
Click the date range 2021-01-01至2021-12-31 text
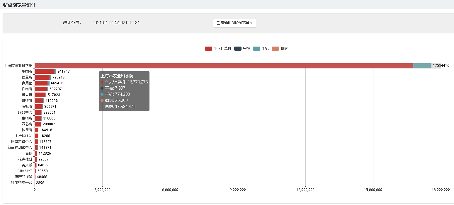(116, 23)
